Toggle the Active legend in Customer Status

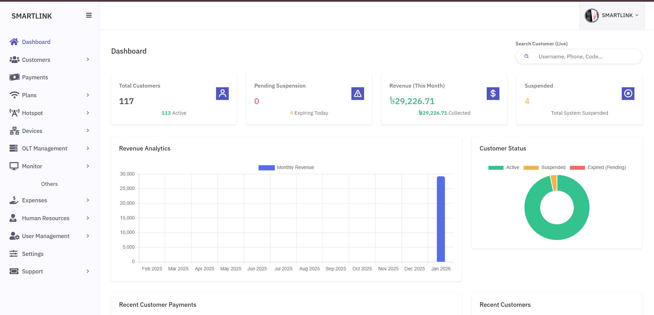(504, 168)
